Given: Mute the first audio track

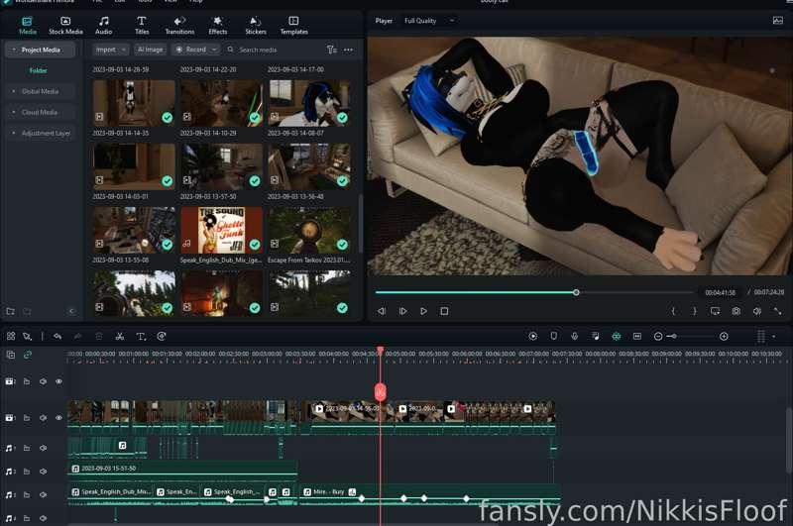Looking at the screenshot, I should coord(43,448).
